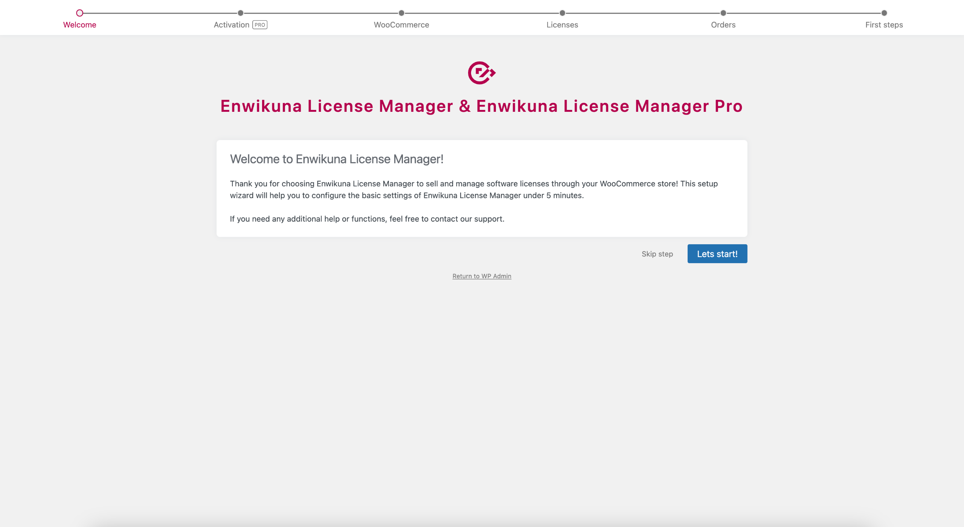Select the Orders step dot
This screenshot has height=527, width=964.
coord(723,13)
